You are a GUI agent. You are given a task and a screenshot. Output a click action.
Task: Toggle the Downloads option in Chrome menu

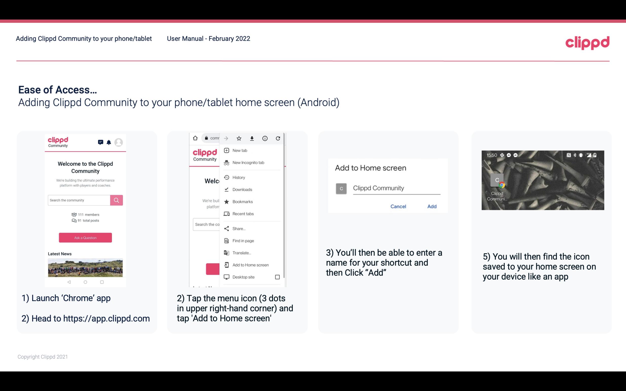click(x=242, y=189)
